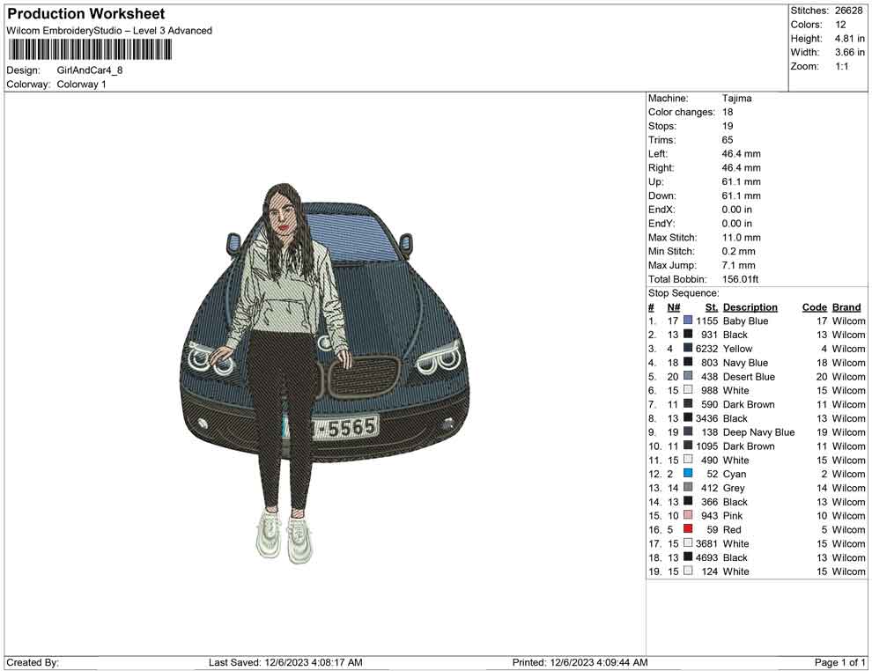Click the Desert Blue color chip row 5
The width and height of the screenshot is (872, 671).
click(686, 376)
